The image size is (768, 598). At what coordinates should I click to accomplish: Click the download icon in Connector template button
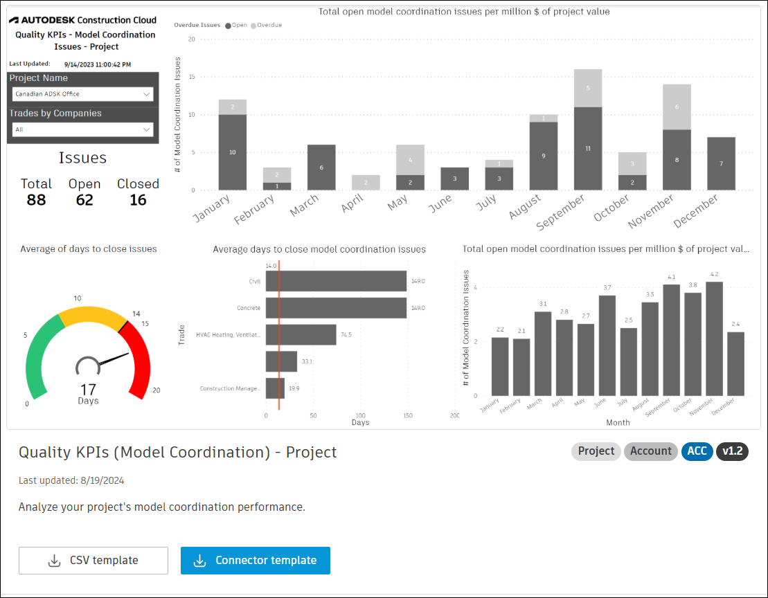(200, 561)
